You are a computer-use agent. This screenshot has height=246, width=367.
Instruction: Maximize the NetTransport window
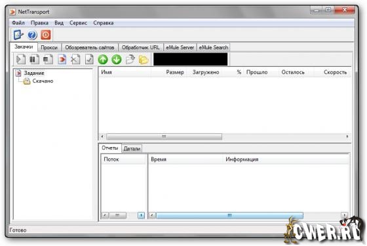click(328, 10)
